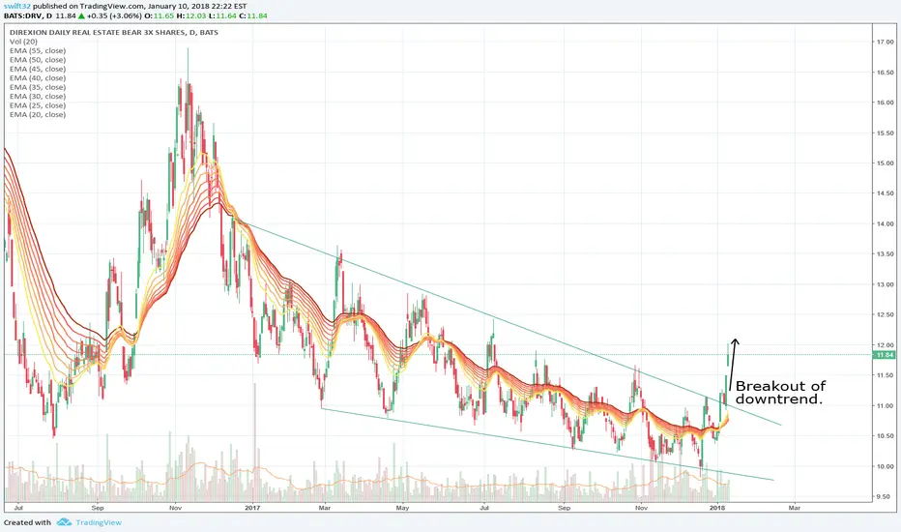Select the EMA (40, close) indicator label
Viewport: 901px width, 532px height.
point(38,78)
